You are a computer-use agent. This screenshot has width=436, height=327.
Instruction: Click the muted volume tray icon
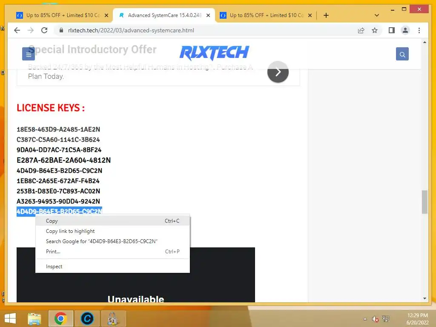click(375, 319)
